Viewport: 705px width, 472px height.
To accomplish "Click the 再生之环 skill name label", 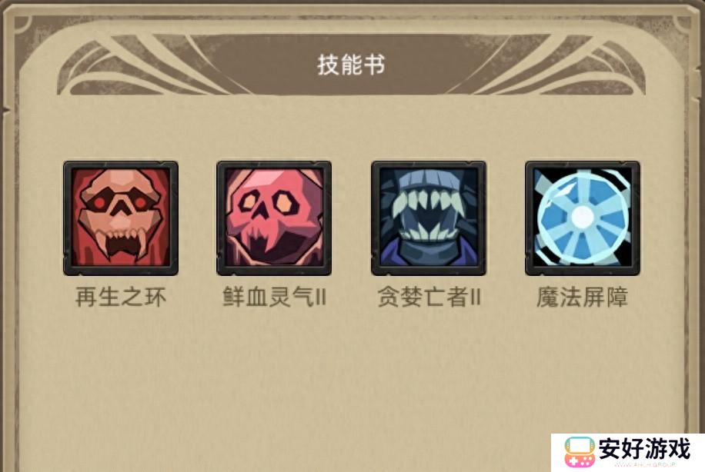I will tap(121, 297).
